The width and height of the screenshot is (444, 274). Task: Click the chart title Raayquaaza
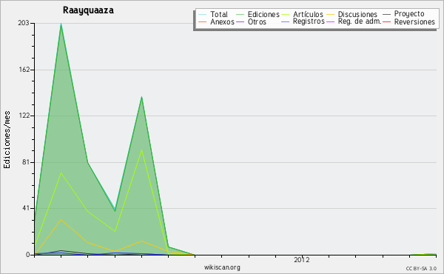[x=88, y=10]
